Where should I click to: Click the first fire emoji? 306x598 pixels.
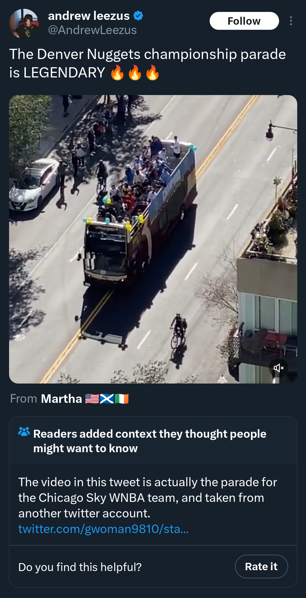coord(117,73)
